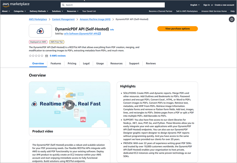The height and width of the screenshot is (163, 237).
Task: Click the Deployed on AWS badge
Action: [x=38, y=42]
